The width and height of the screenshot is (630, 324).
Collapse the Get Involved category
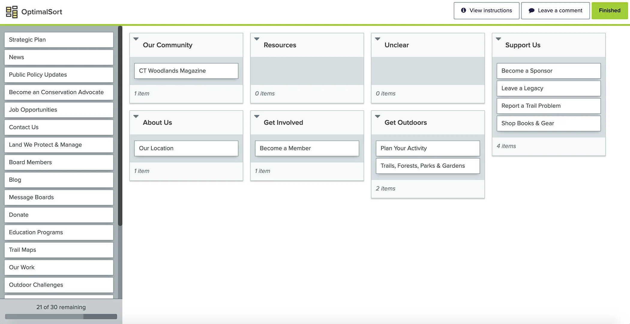tap(257, 116)
